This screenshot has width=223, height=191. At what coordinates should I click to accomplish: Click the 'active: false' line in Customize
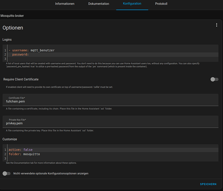tap(113, 150)
